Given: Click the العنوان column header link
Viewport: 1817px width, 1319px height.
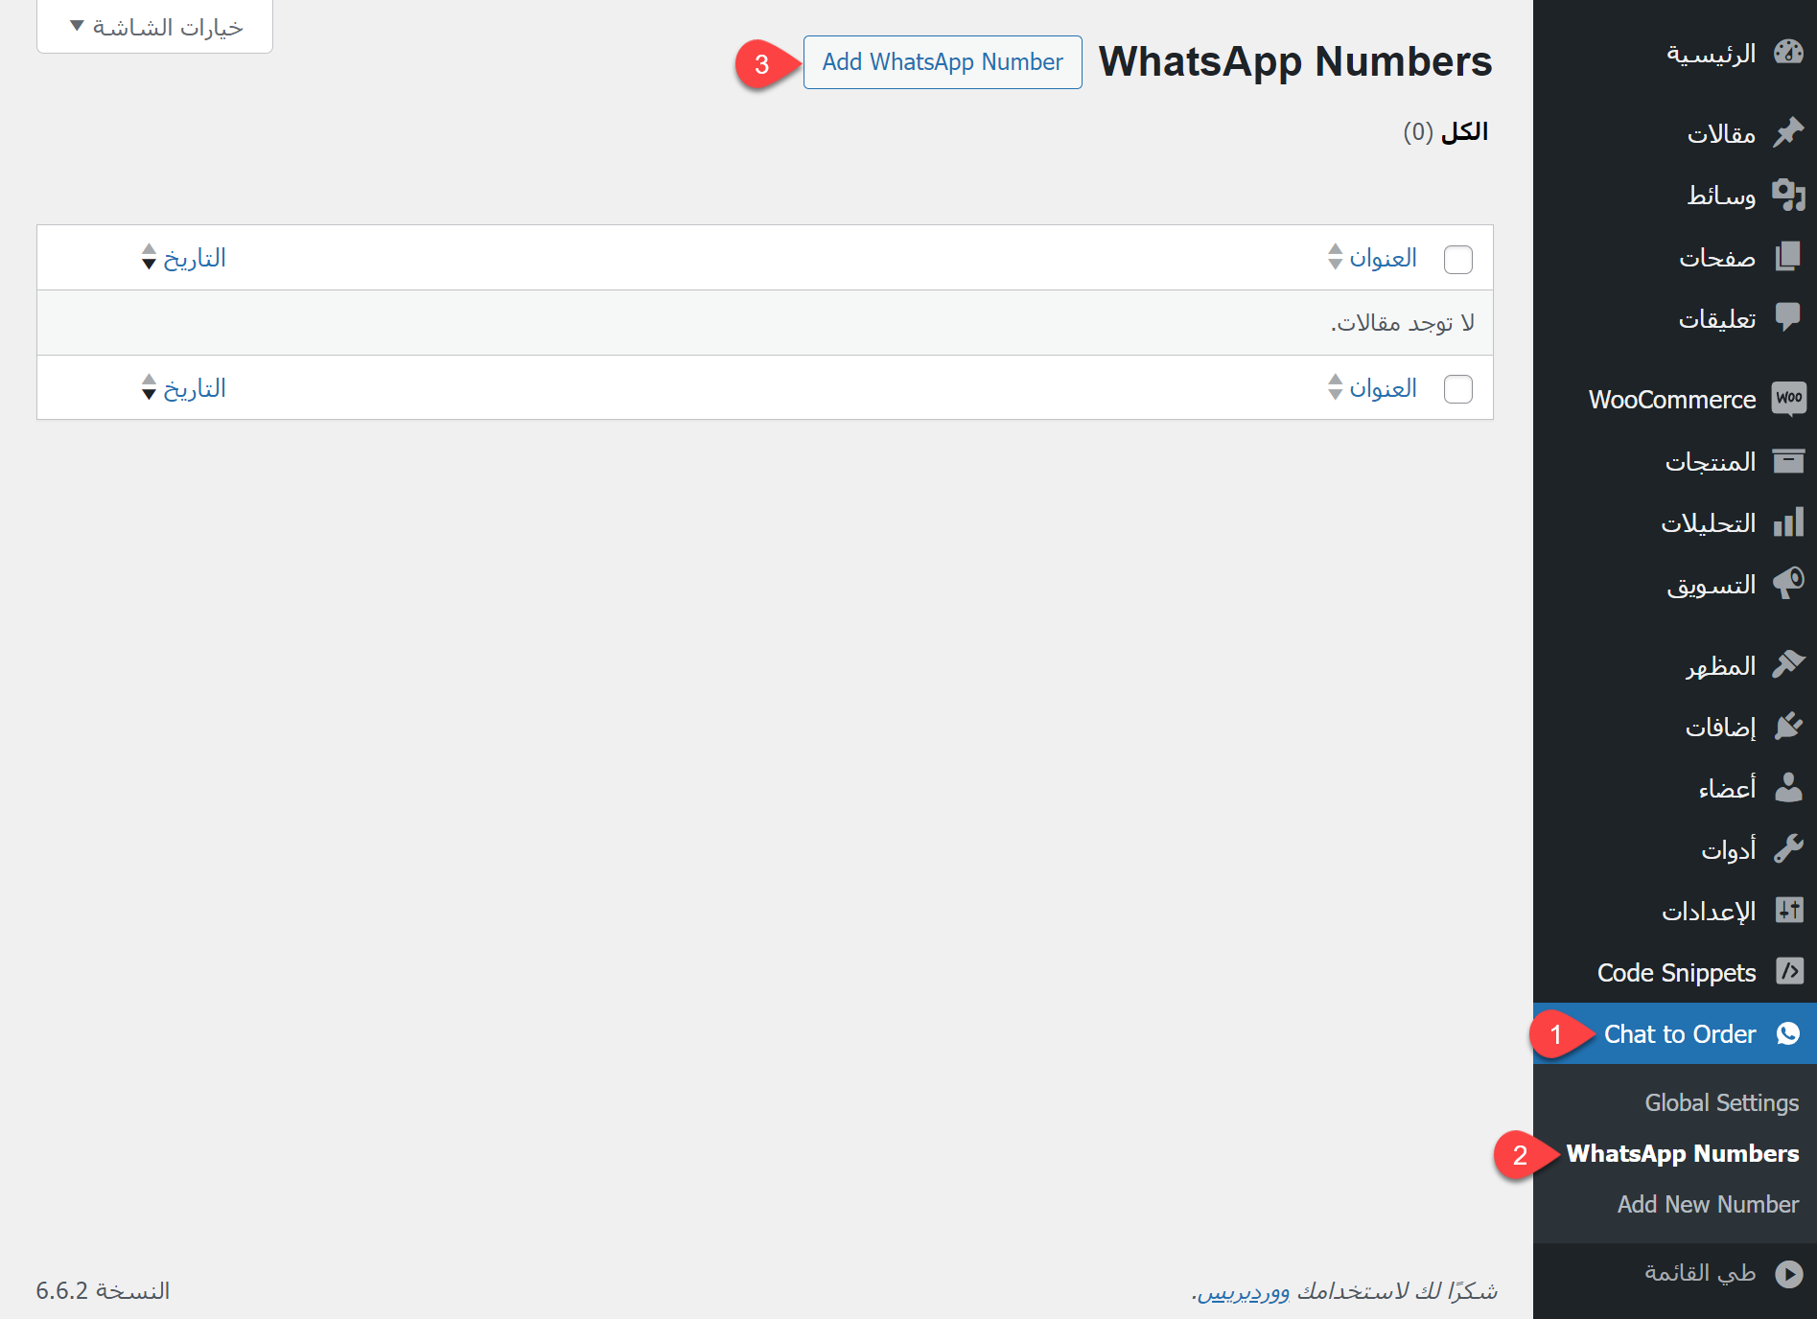Looking at the screenshot, I should [x=1383, y=258].
